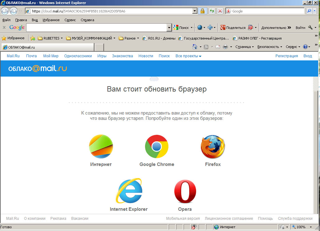The width and height of the screenshot is (320, 231).
Task: Click the URL address bar field
Action: point(109,11)
